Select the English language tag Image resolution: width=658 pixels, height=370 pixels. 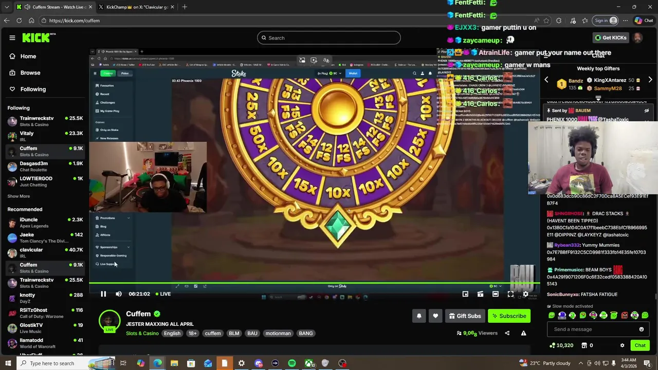tap(172, 334)
